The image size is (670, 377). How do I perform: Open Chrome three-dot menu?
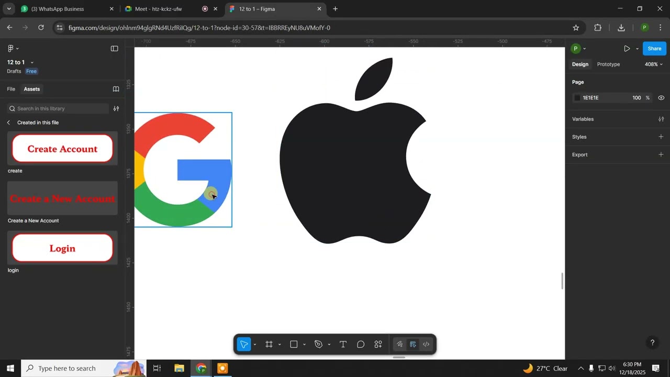tap(661, 28)
